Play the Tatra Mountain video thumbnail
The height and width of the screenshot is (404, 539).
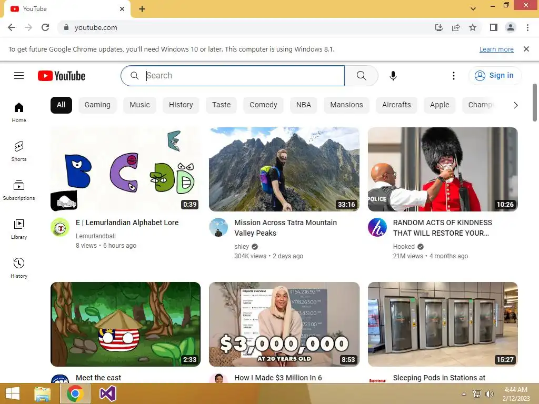pyautogui.click(x=284, y=169)
